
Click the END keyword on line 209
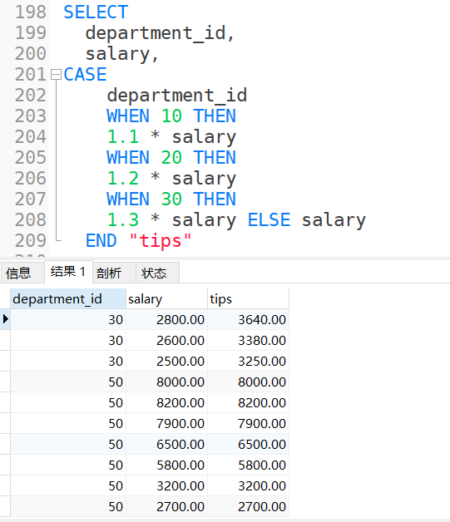[101, 240]
